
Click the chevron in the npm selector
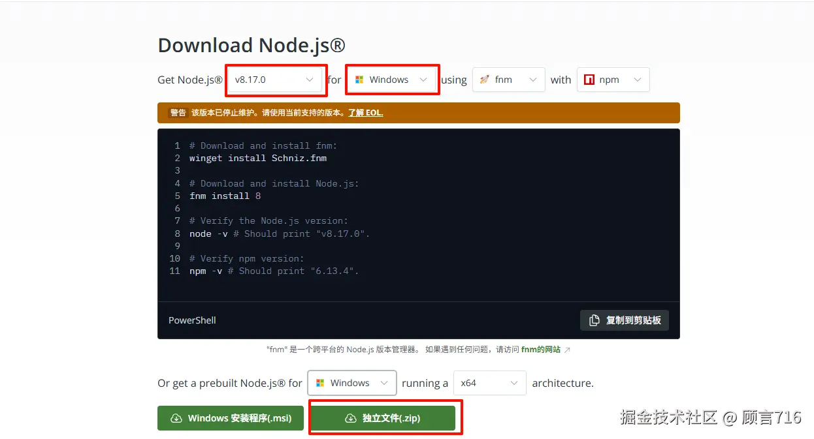(x=638, y=80)
